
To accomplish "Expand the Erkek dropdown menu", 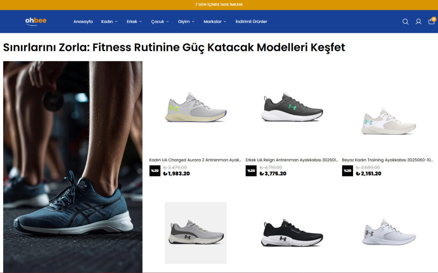I will [134, 21].
